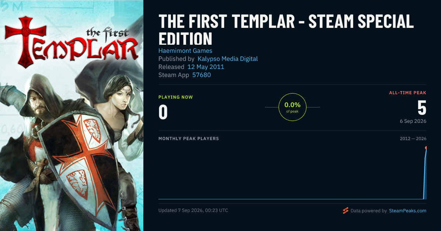This screenshot has height=231, width=441.
Task: Click the 6 Sep 2026 peak date
Action: (x=413, y=121)
